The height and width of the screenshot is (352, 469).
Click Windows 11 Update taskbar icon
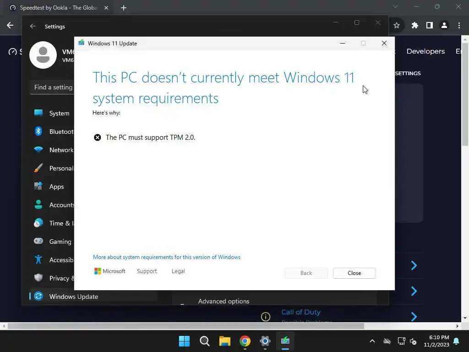pyautogui.click(x=285, y=341)
